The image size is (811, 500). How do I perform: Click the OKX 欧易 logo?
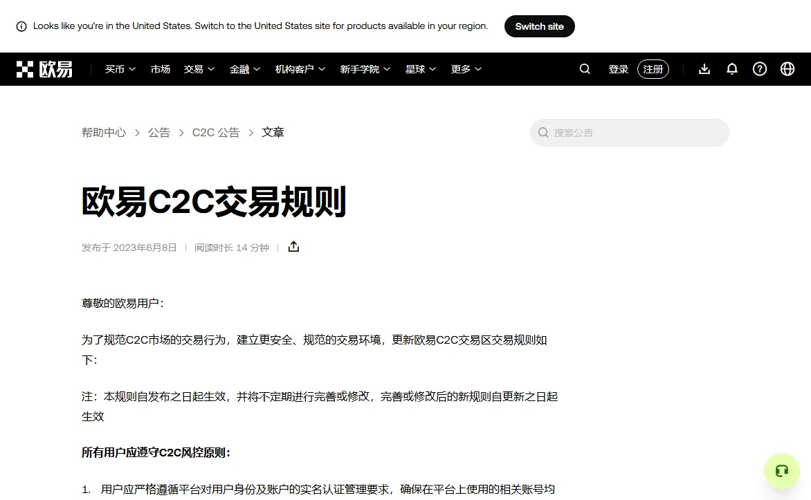(x=44, y=68)
